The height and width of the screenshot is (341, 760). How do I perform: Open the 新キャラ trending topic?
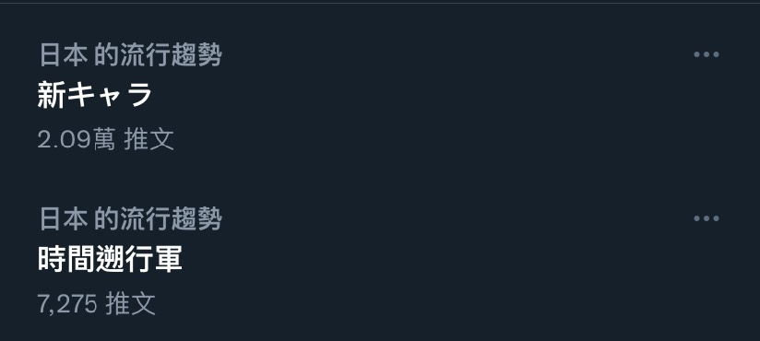tap(95, 95)
